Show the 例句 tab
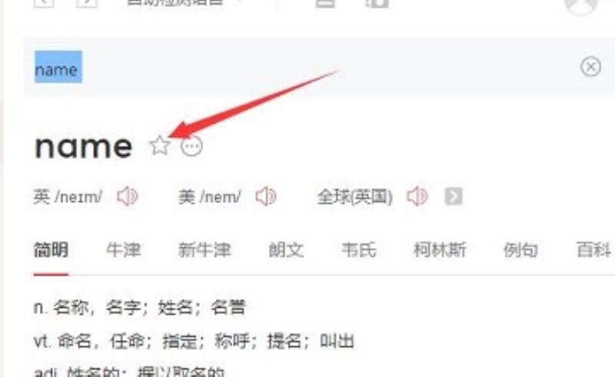This screenshot has height=377, width=615. click(x=520, y=250)
